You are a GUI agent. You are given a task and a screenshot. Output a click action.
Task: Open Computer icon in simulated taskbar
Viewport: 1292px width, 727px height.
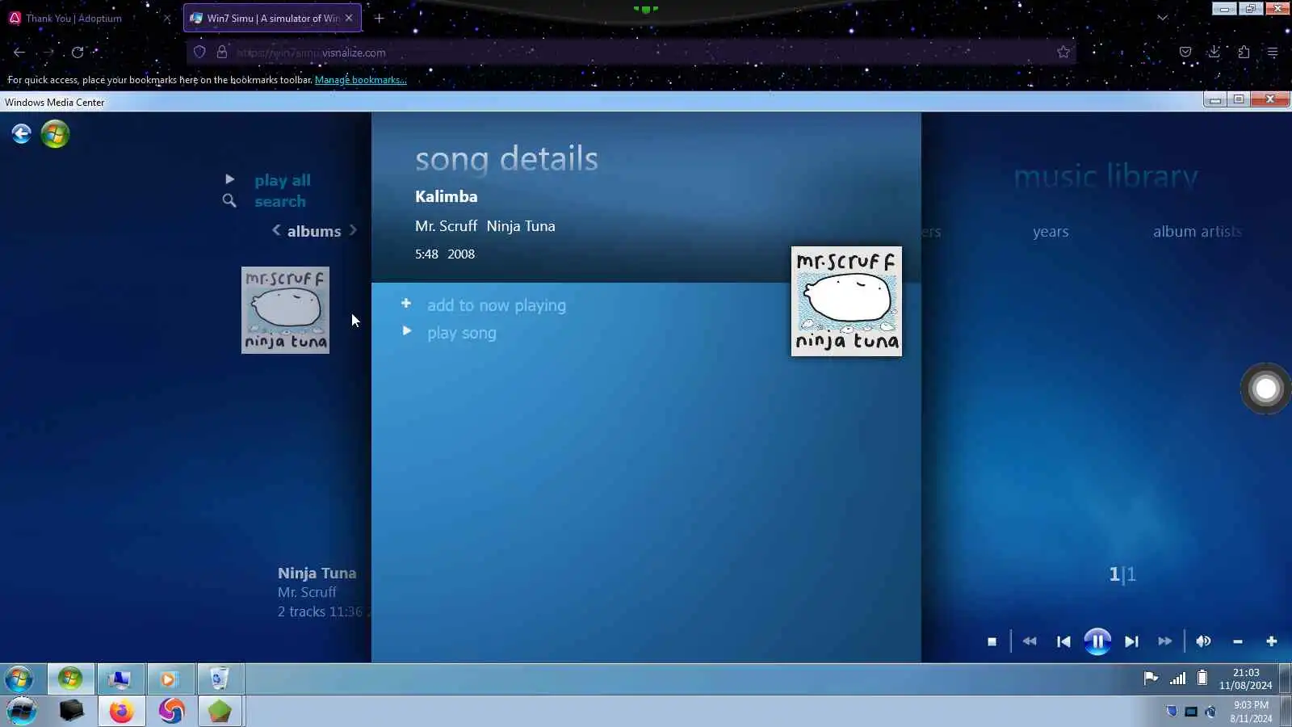120,679
